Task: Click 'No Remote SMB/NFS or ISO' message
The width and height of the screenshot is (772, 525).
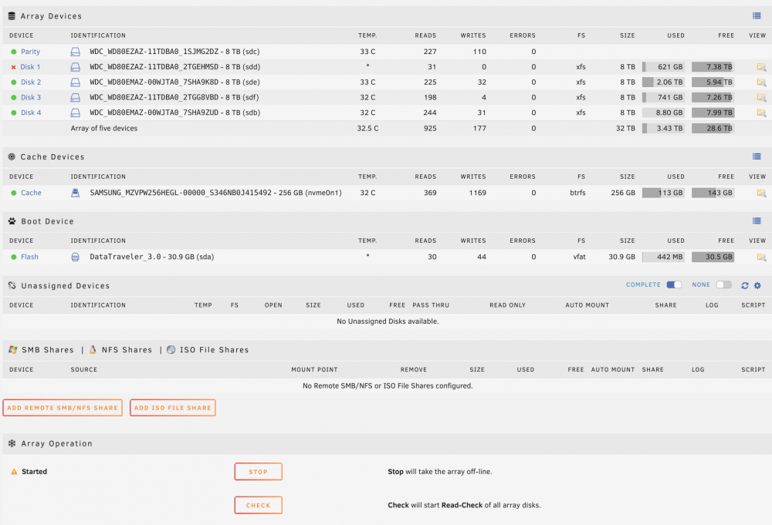Action: 388,385
